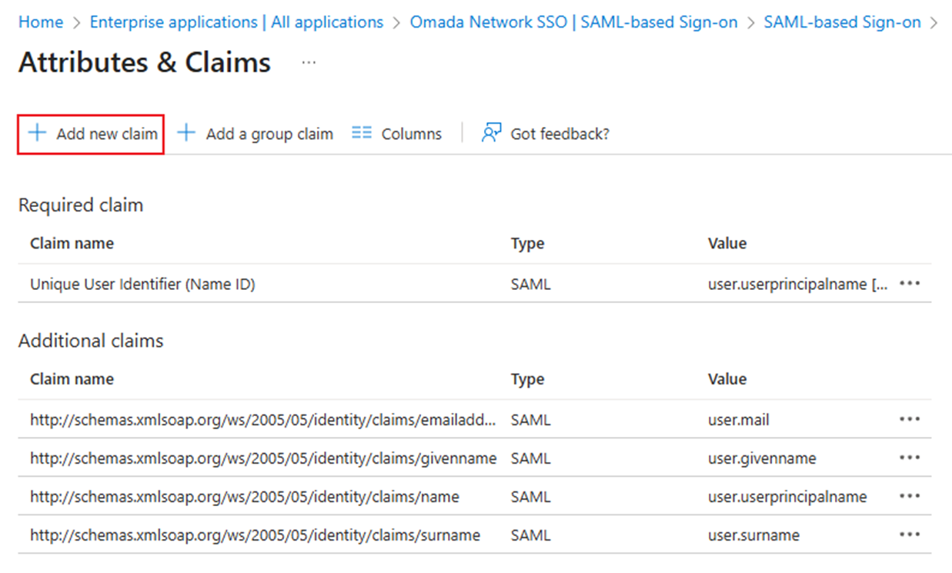Screen dimensions: 952x573
Task: Open options for the emailaddress claim row
Action: point(910,419)
